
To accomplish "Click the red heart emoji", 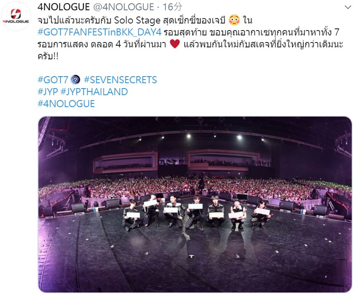I will point(175,44).
